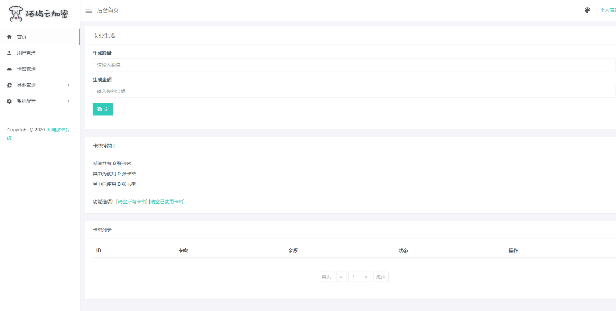Expand the 系统配置 submenu arrow
This screenshot has height=311, width=616.
click(68, 101)
